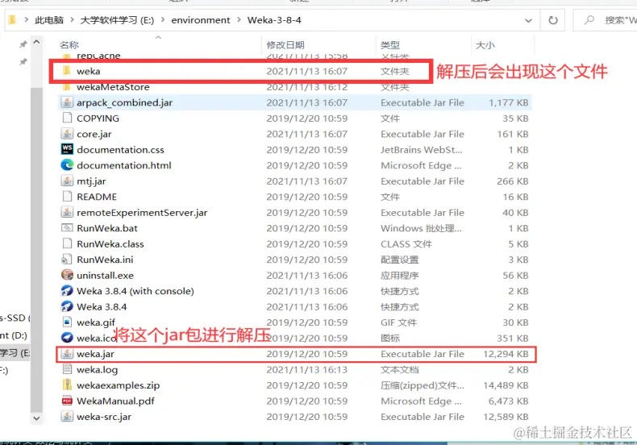637x445 pixels.
Task: Select the file name documentation.html
Action: [124, 165]
